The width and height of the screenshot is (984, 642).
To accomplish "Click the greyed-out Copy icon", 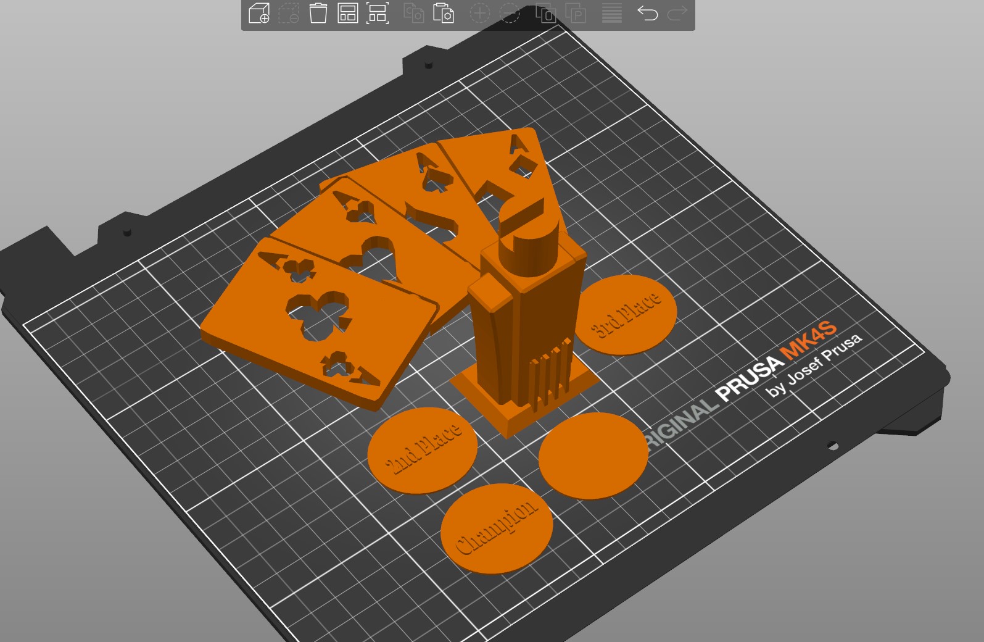I will tap(413, 13).
